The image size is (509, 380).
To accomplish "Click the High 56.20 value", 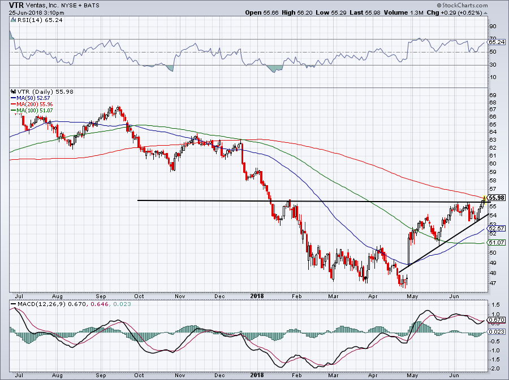I will click(x=297, y=12).
